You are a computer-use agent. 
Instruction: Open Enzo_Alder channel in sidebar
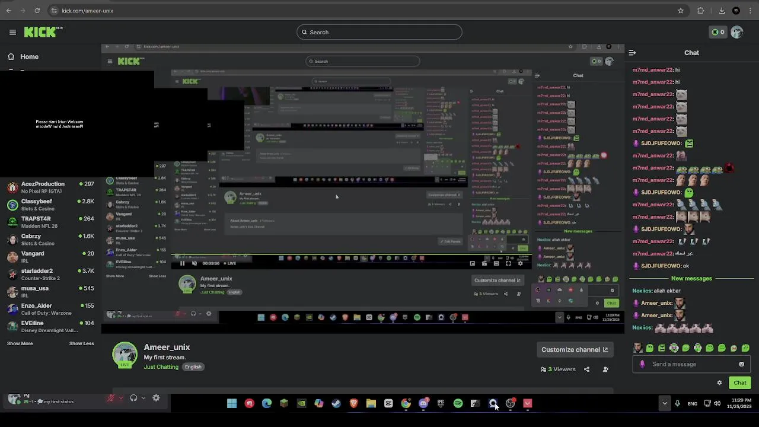coord(50,309)
